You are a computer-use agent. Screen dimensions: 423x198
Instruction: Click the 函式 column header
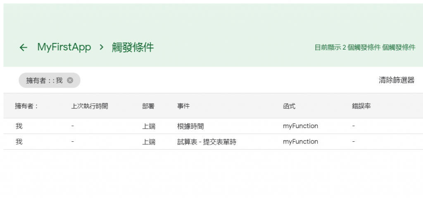pyautogui.click(x=289, y=106)
